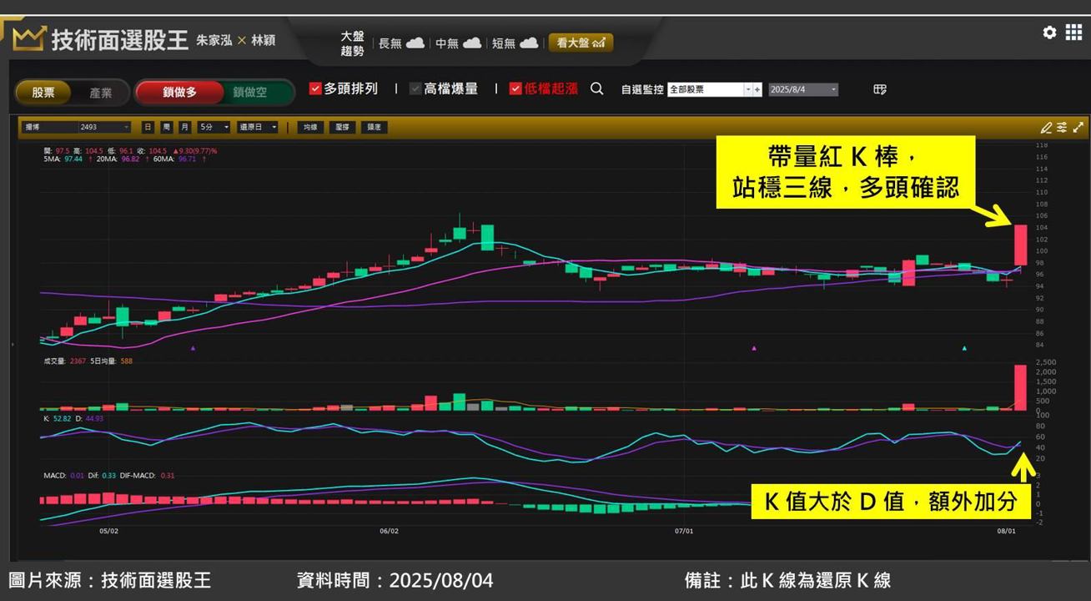1091x601 pixels.
Task: Open the 2025/8/4 date dropdown
Action: pos(803,89)
